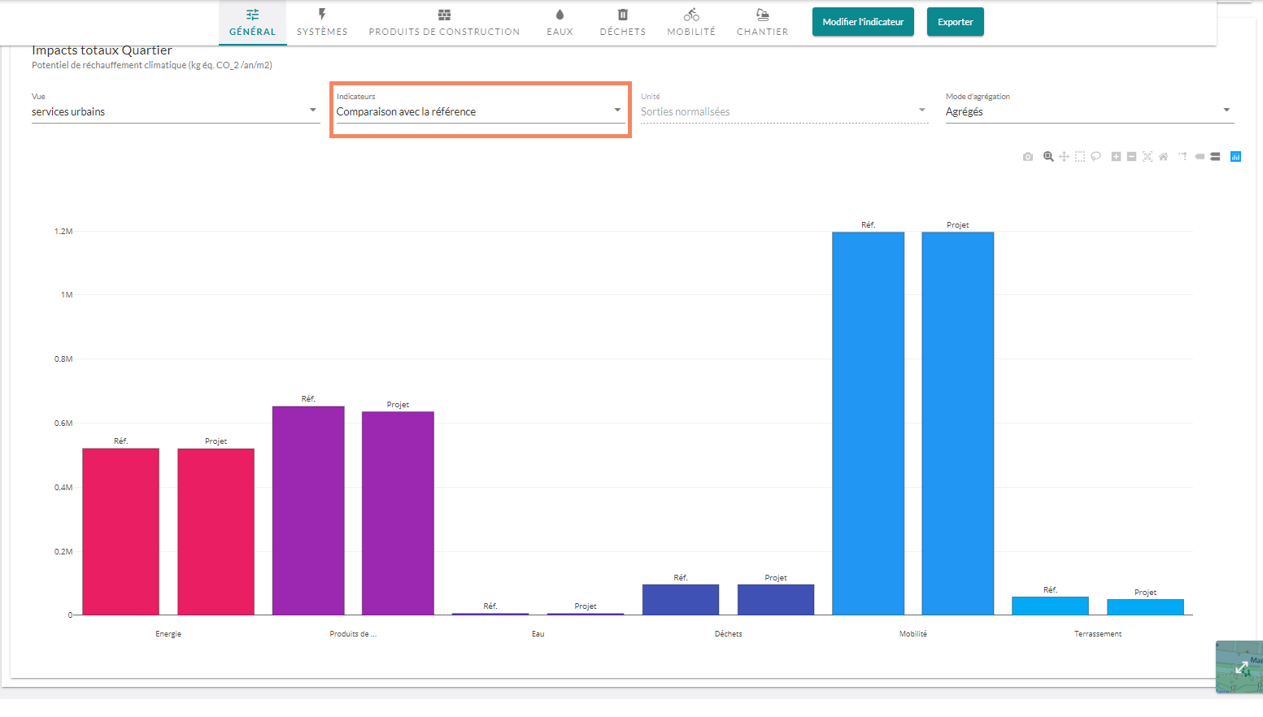Click the Produits de construction Projet purple bar

(x=398, y=513)
